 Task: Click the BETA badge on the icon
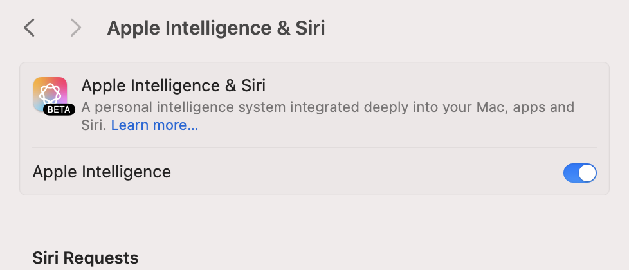[x=59, y=109]
